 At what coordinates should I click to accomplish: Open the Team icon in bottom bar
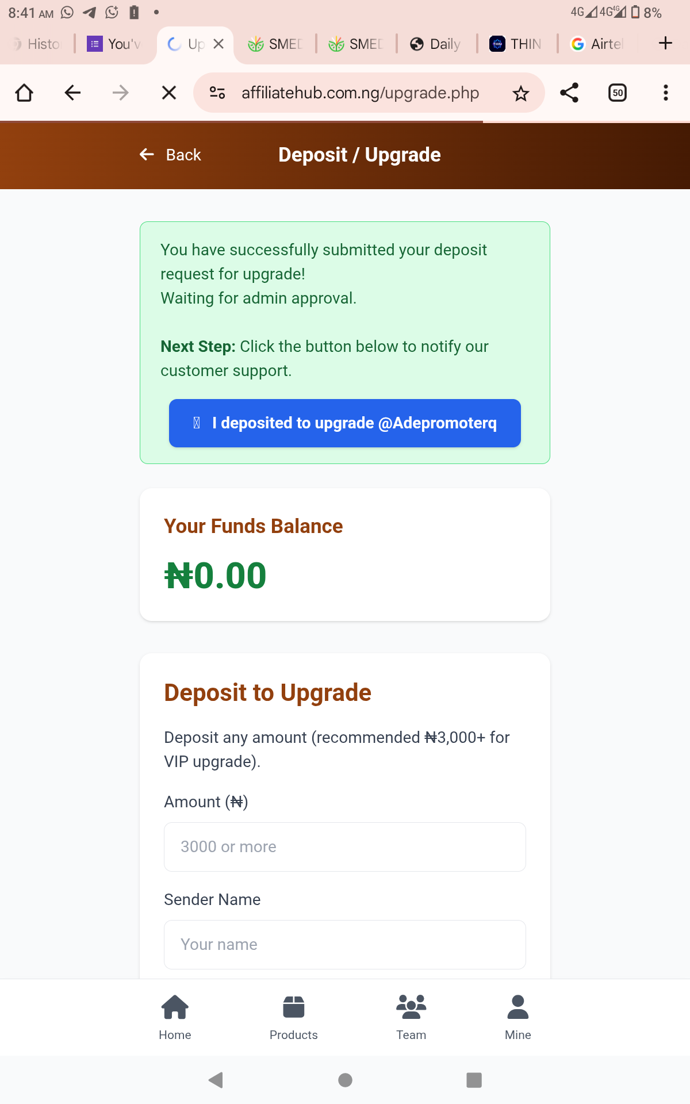[411, 1007]
